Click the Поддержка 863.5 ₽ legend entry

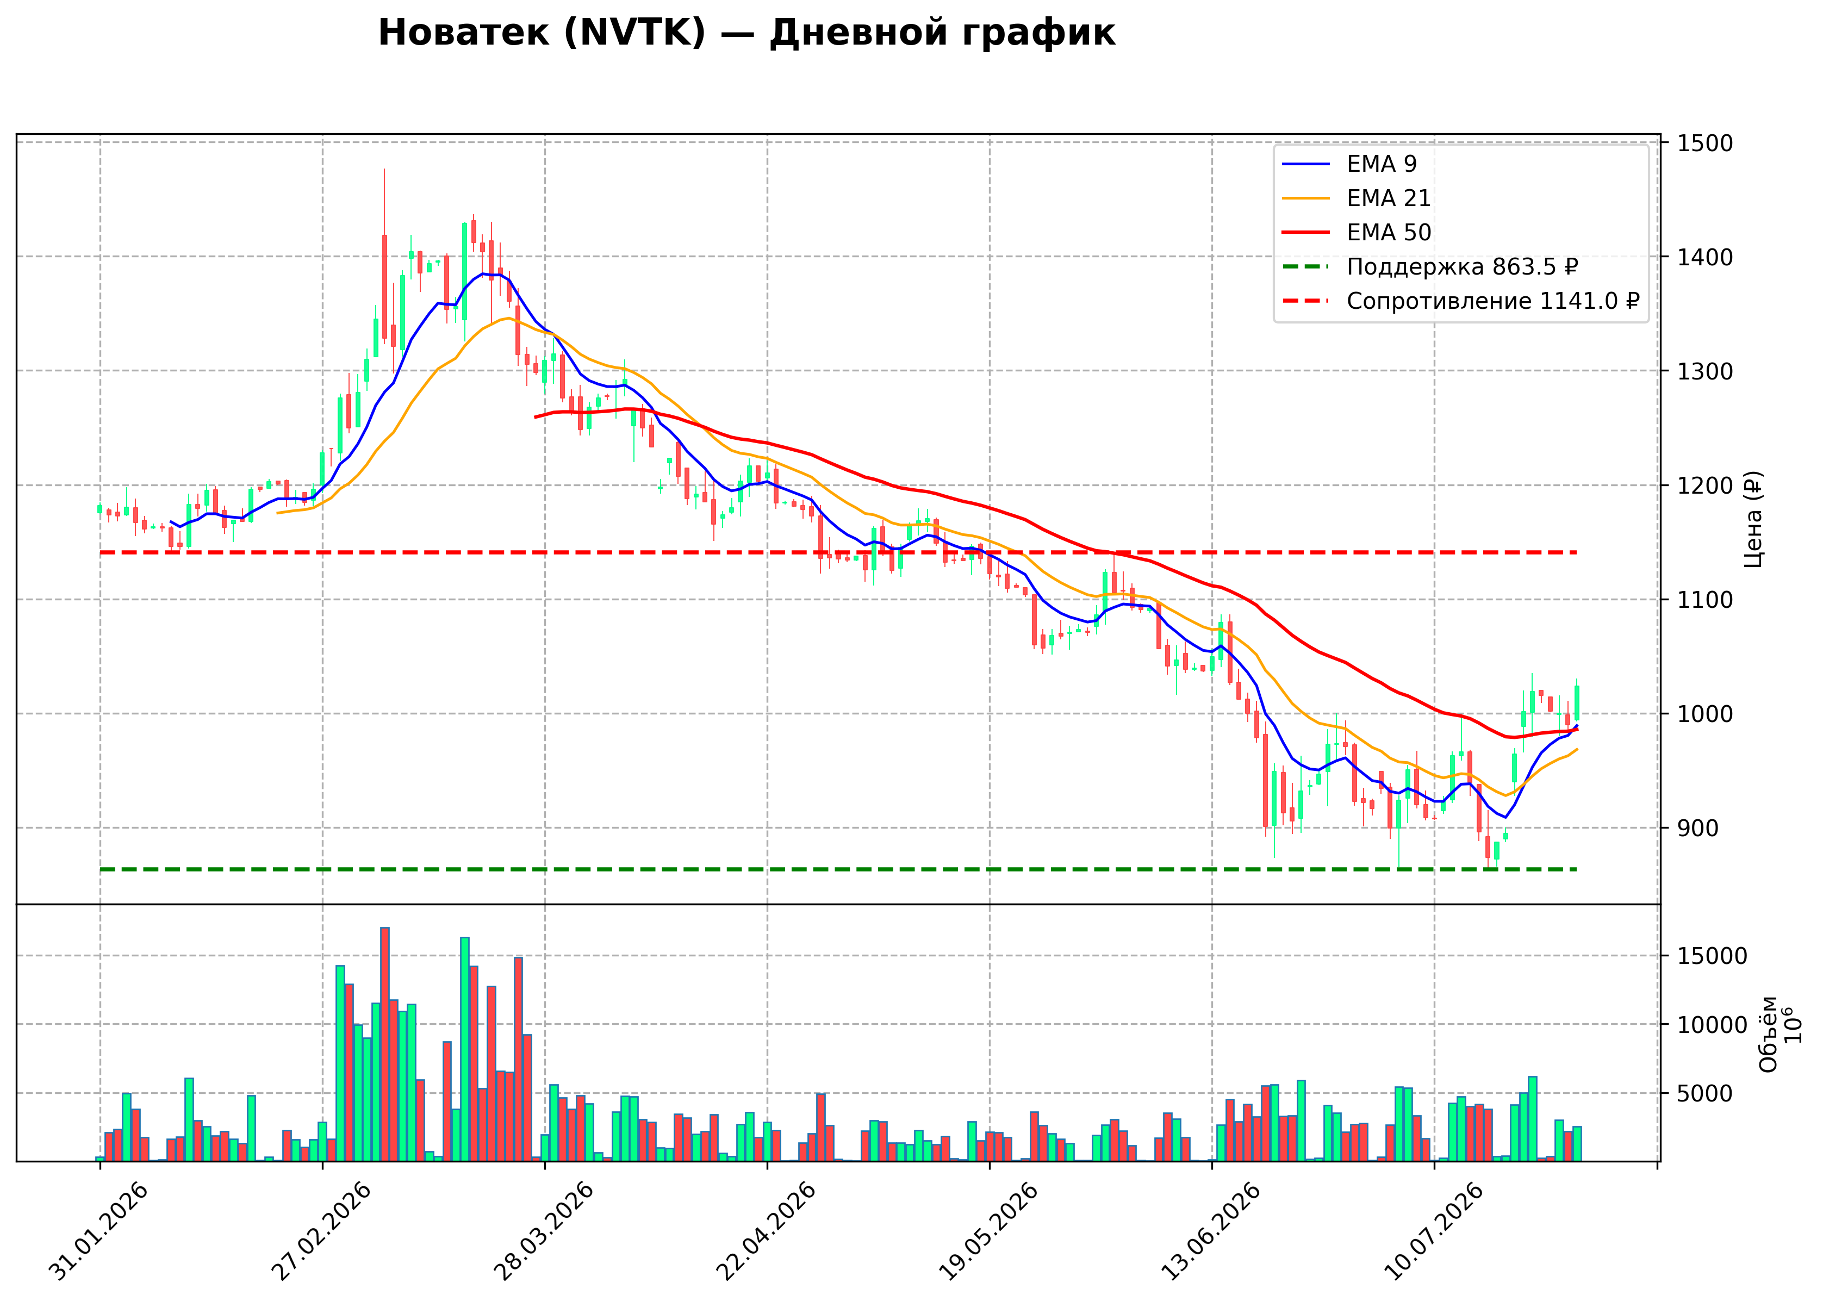[x=1430, y=267]
